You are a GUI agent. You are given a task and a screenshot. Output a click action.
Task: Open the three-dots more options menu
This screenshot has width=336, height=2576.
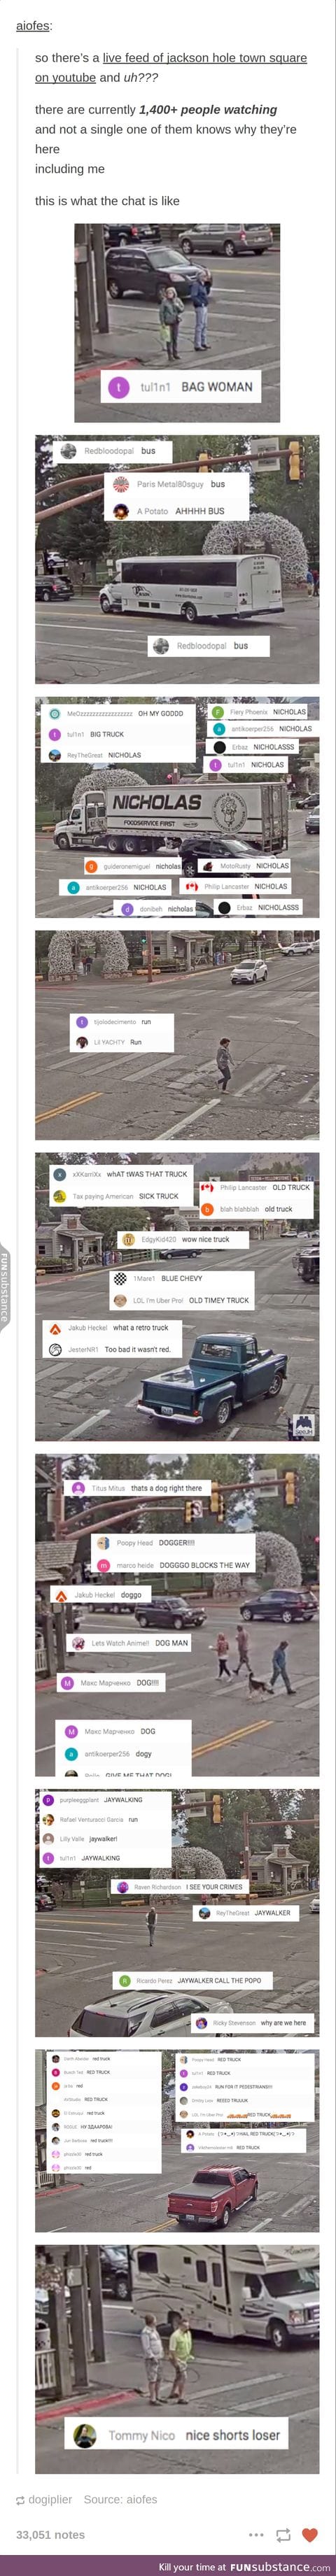pos(256,2535)
